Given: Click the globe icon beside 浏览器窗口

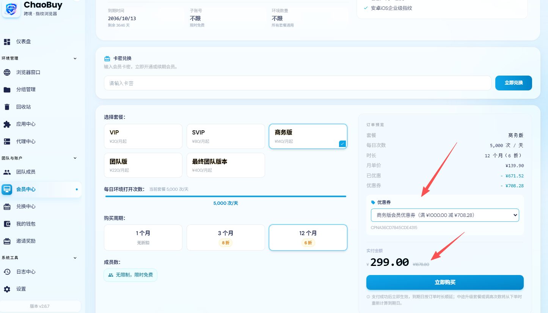Looking at the screenshot, I should [x=7, y=72].
